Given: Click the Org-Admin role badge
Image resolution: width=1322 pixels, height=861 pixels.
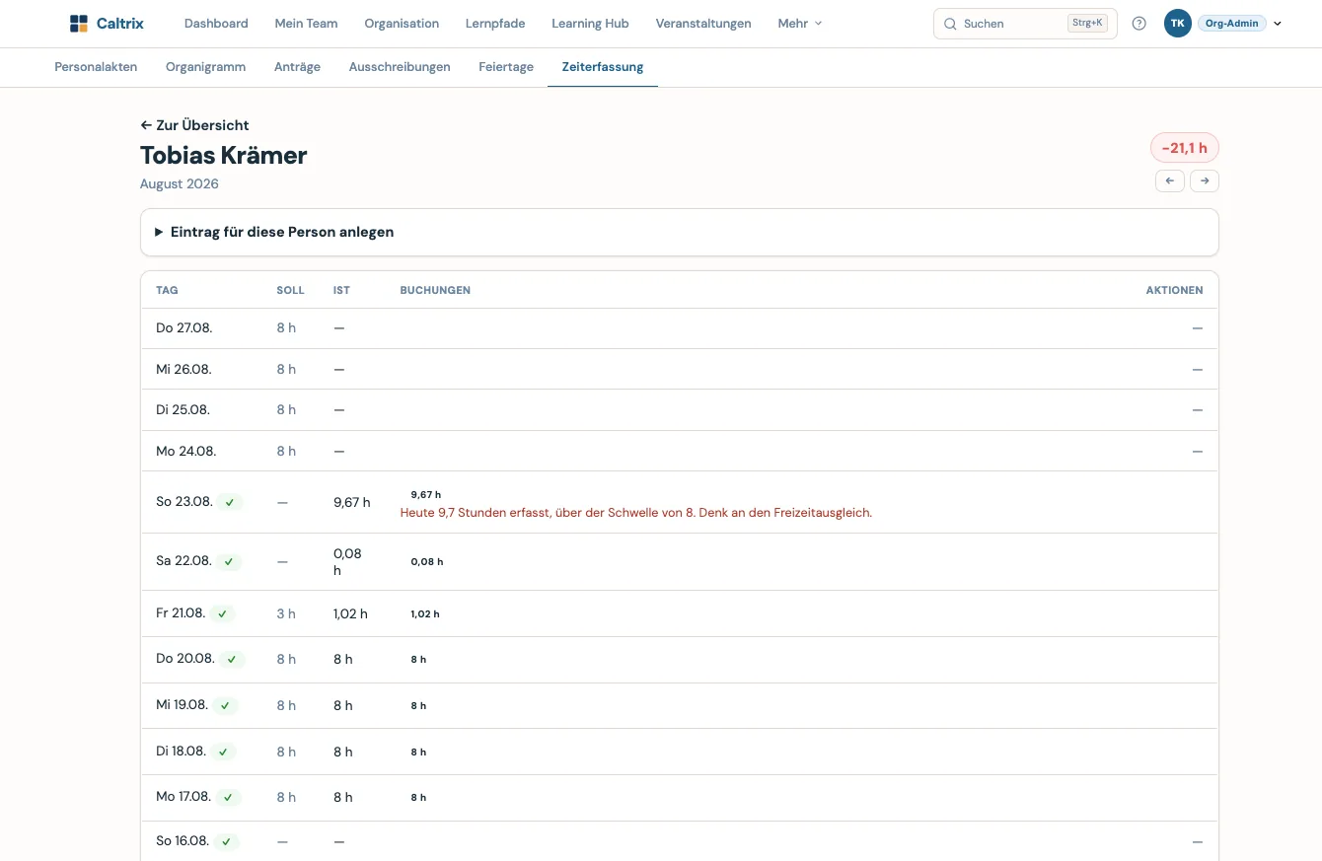Looking at the screenshot, I should pyautogui.click(x=1232, y=24).
